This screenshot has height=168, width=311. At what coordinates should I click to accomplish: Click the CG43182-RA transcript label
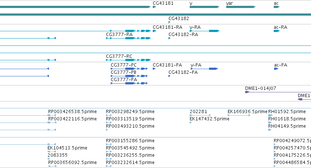(x=183, y=34)
